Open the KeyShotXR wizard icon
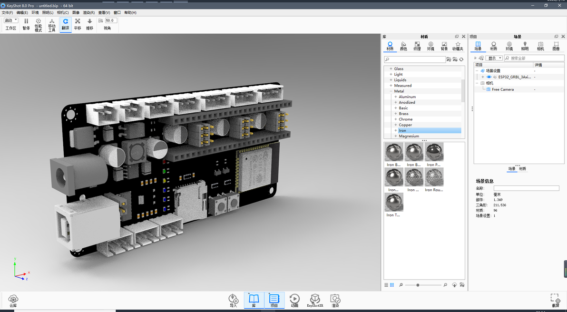 tap(315, 301)
